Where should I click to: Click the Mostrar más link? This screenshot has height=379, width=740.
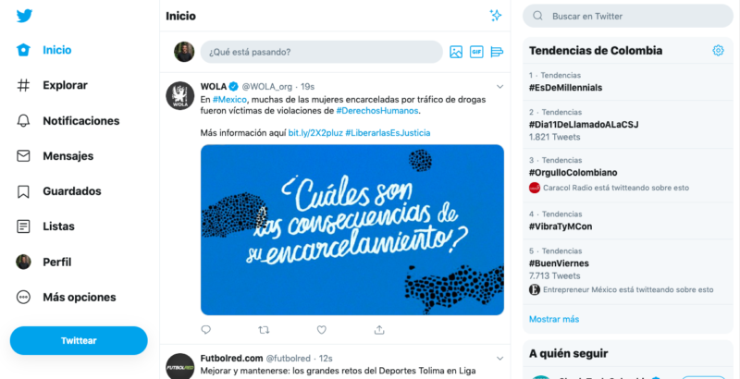554,319
